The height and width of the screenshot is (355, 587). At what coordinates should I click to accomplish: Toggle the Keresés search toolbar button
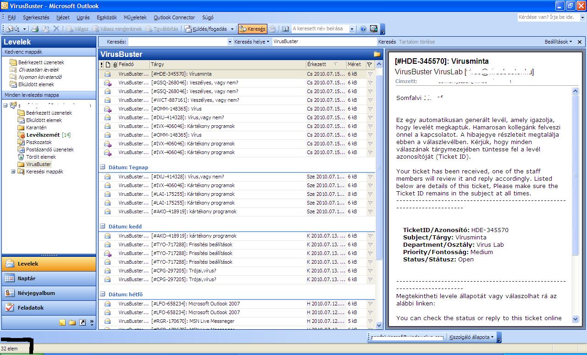click(252, 29)
